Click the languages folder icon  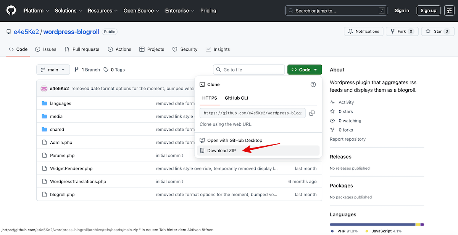pyautogui.click(x=44, y=103)
